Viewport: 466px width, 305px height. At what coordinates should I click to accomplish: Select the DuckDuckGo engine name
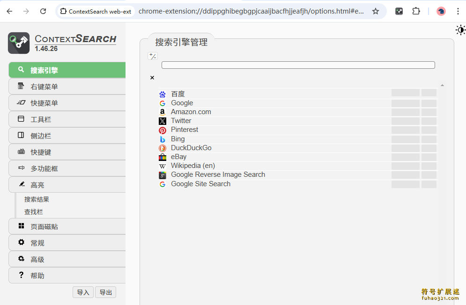tap(191, 148)
